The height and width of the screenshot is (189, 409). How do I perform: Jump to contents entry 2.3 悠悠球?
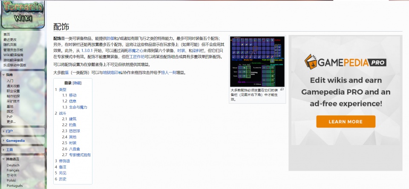[x=71, y=131]
